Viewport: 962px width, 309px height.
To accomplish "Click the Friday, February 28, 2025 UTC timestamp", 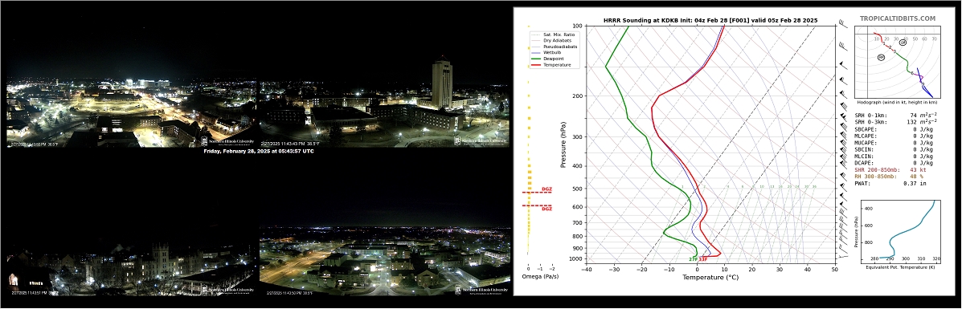I will [258, 151].
